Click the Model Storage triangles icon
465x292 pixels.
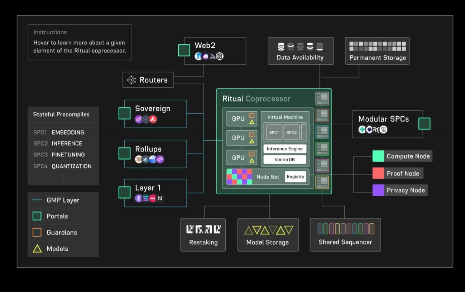(269, 230)
